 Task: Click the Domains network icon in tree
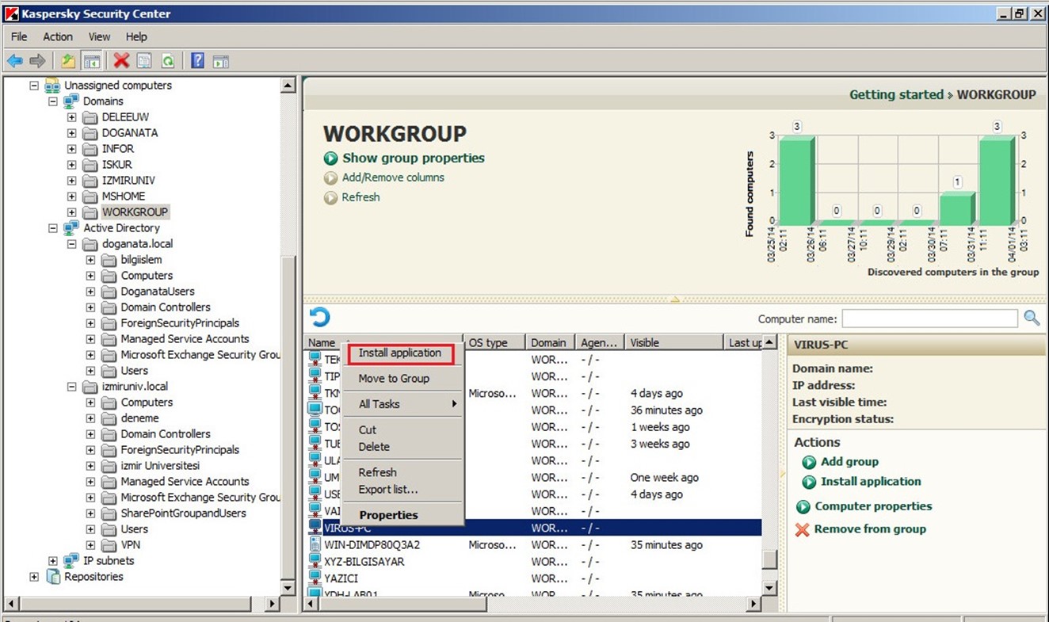72,101
